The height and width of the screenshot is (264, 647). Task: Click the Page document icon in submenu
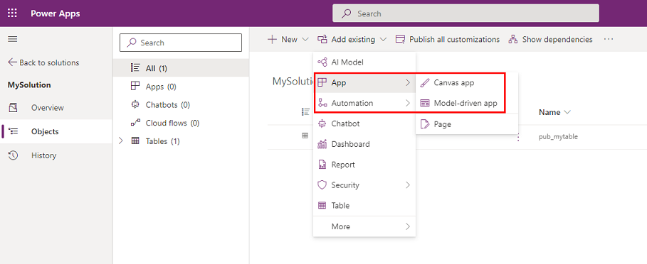click(425, 123)
